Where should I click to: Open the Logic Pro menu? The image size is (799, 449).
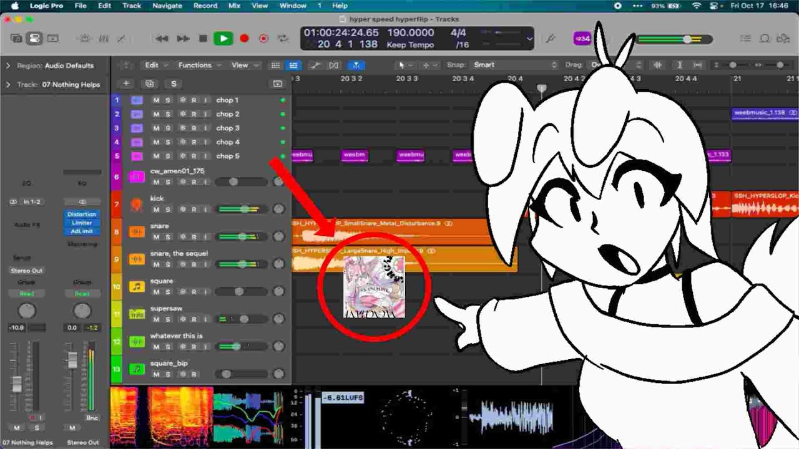47,6
